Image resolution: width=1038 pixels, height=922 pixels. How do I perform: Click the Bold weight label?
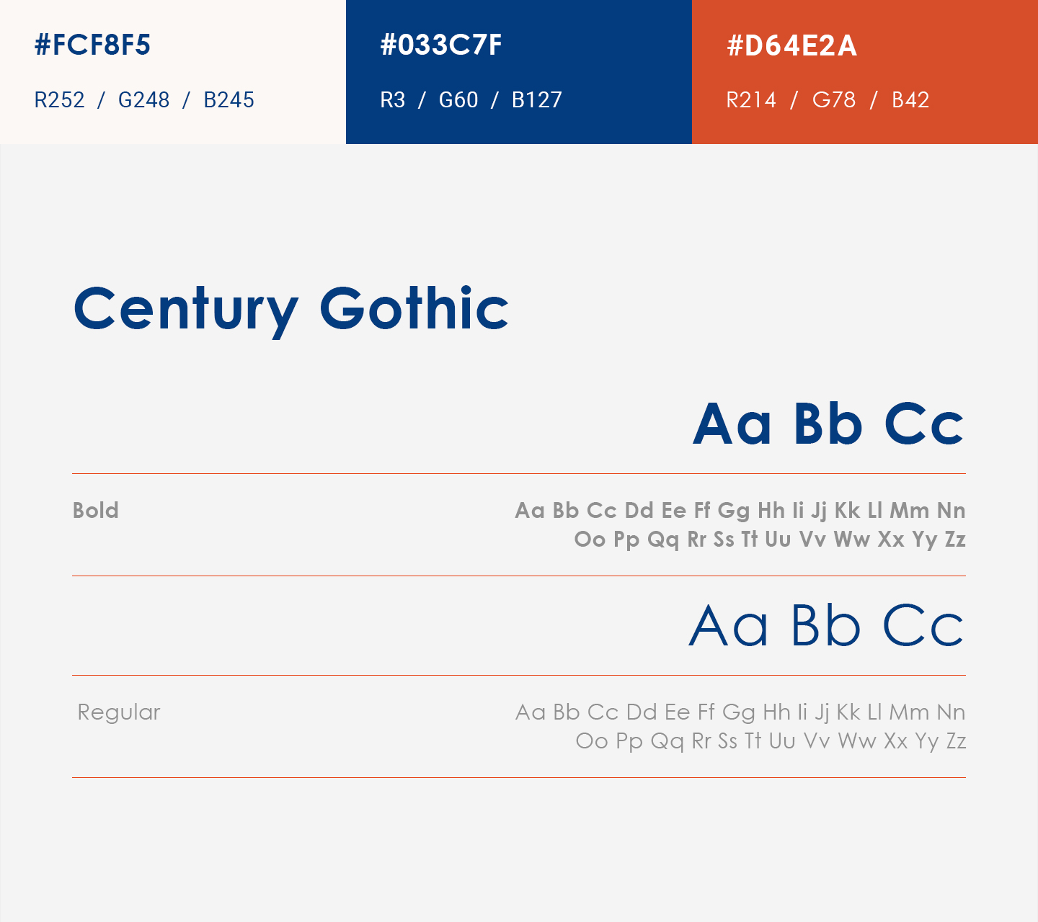tap(96, 510)
